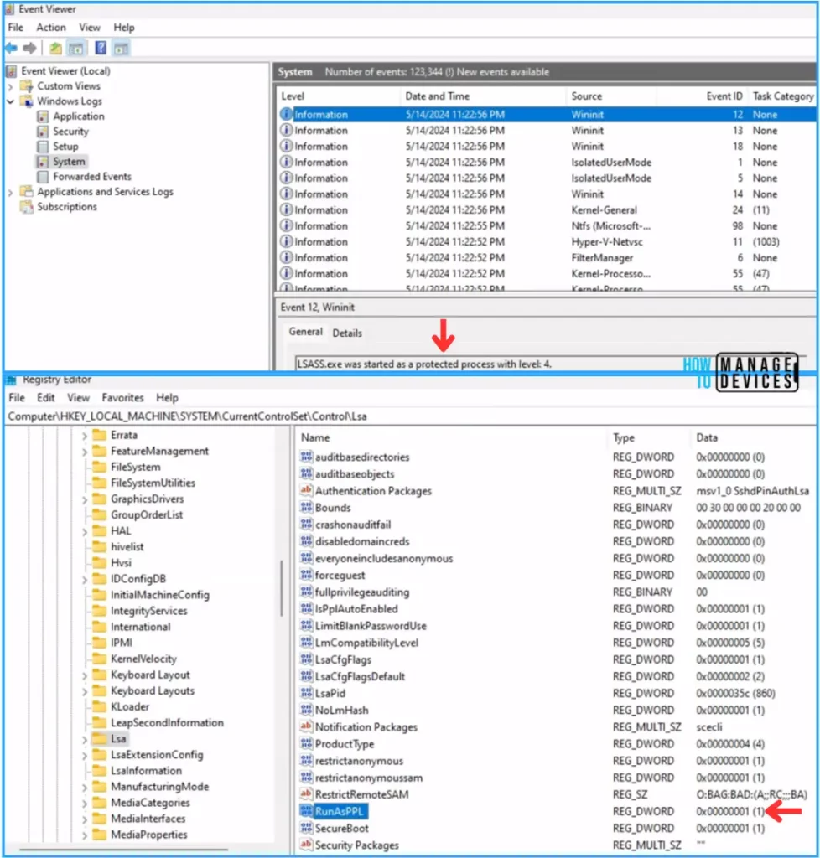Viewport: 820px width, 858px height.
Task: Open Event Viewer View menu
Action: pos(89,28)
